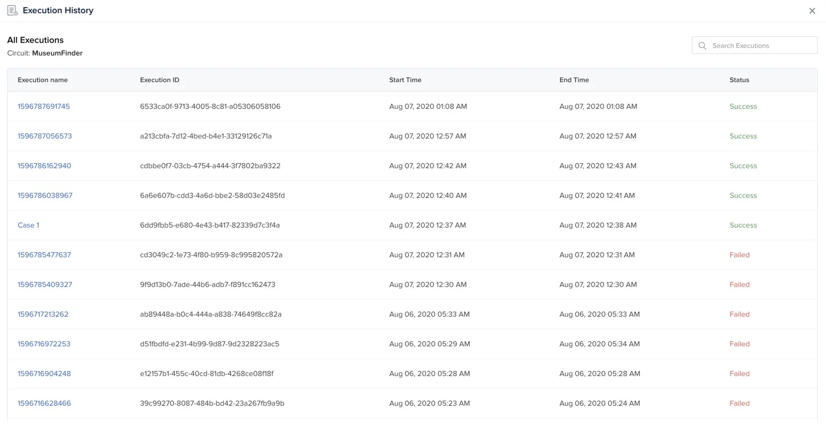Click the Execution name column header
826x430 pixels.
[x=43, y=80]
